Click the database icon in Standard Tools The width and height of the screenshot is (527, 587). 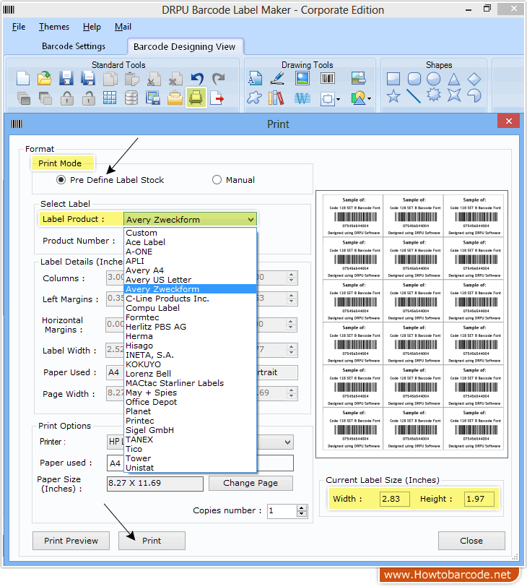131,98
